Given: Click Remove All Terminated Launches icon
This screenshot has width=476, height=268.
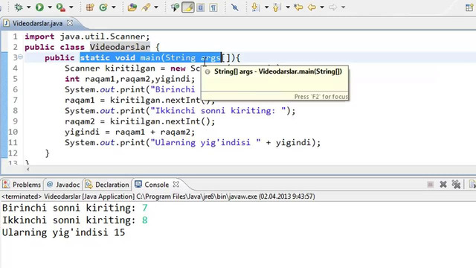Looking at the screenshot, I should (x=456, y=184).
